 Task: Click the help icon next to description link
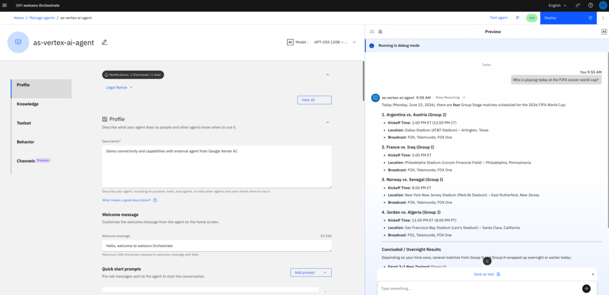point(155,201)
